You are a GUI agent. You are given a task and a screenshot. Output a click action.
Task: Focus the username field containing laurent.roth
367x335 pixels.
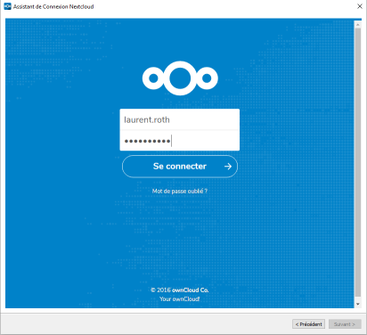point(180,119)
